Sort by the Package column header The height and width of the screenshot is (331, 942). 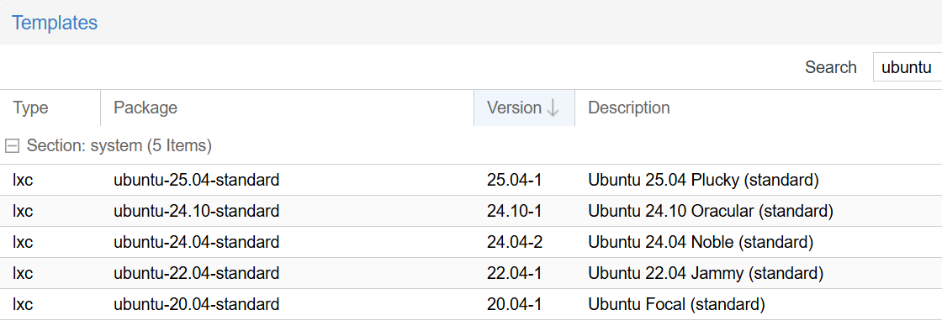(x=287, y=108)
